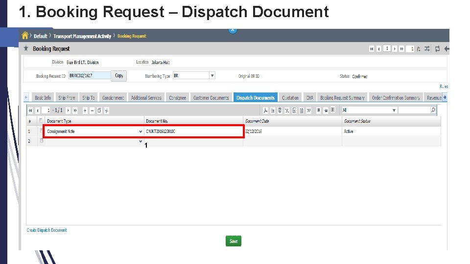
Task: Click the freeze-columns icon in the grid toolbar
Action: pyautogui.click(x=319, y=110)
